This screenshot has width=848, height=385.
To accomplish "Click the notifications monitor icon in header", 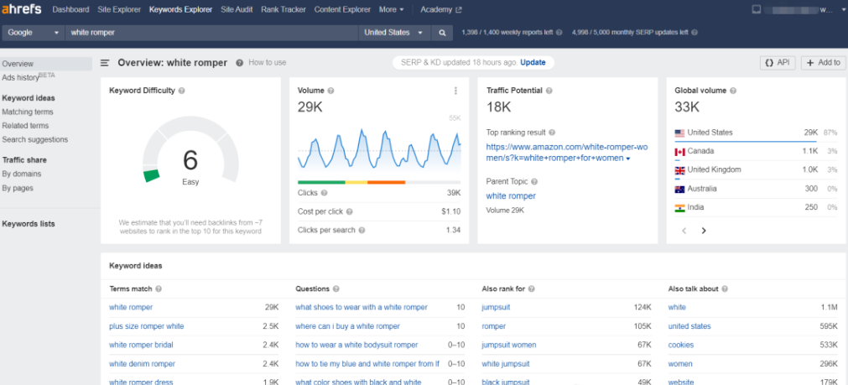I will [757, 9].
